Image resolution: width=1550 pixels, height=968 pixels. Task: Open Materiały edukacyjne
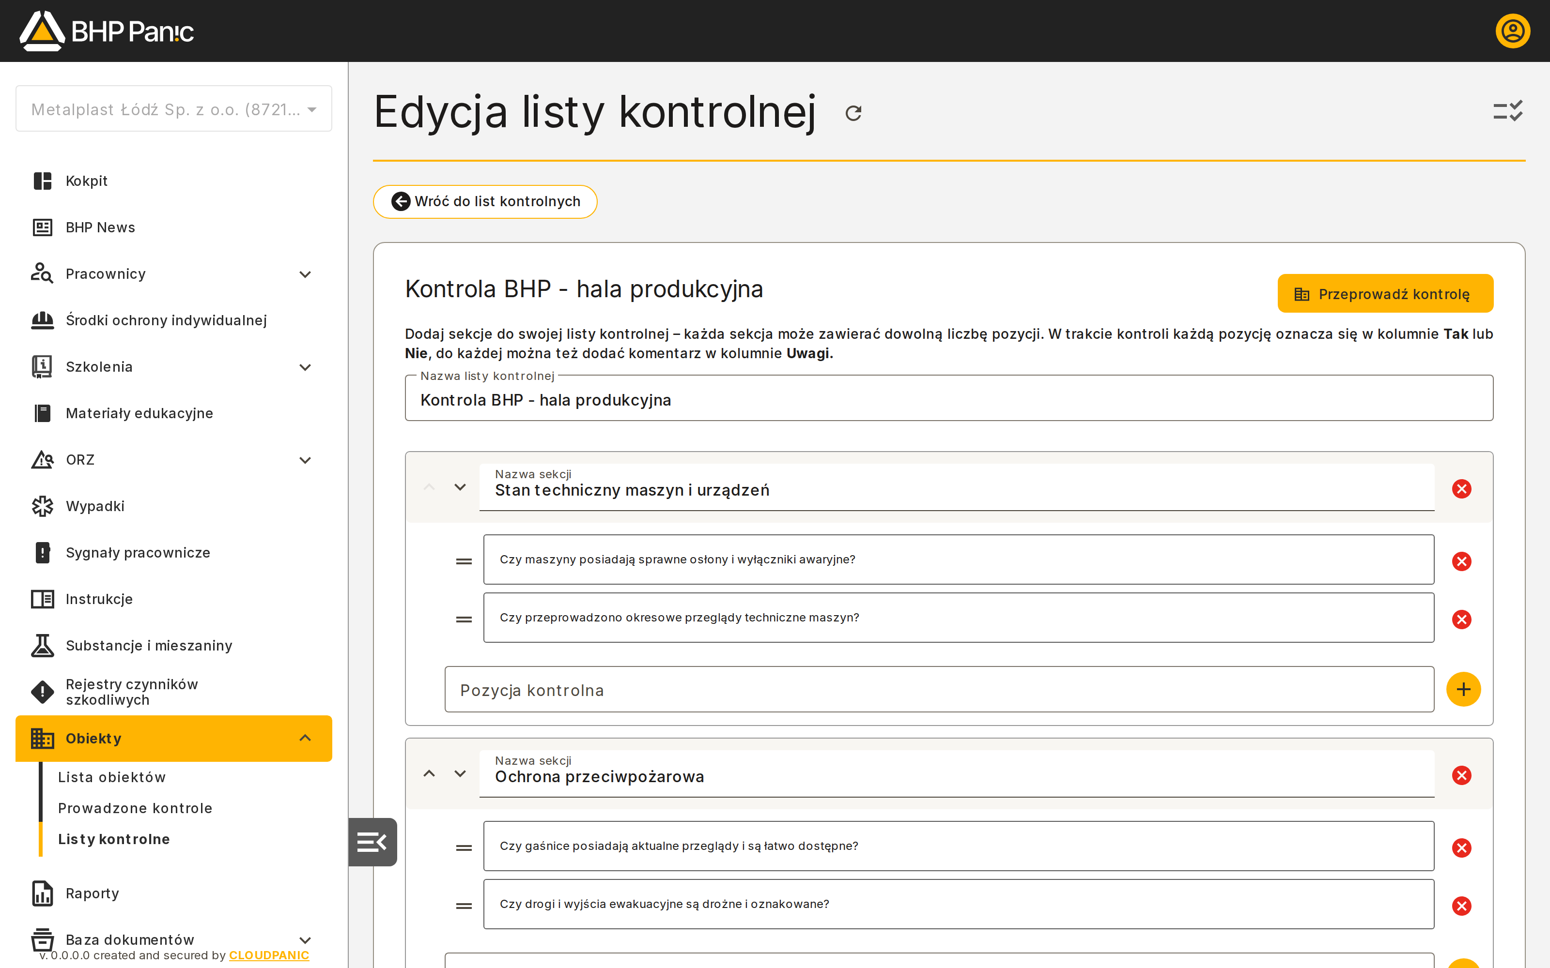click(173, 413)
